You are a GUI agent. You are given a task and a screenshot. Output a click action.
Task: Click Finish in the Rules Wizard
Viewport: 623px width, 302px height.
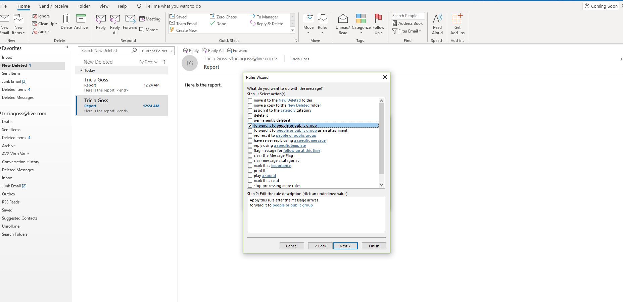[374, 246]
